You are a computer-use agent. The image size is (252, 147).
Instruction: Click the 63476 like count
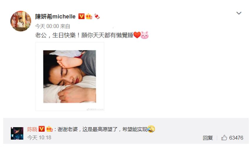(236, 138)
